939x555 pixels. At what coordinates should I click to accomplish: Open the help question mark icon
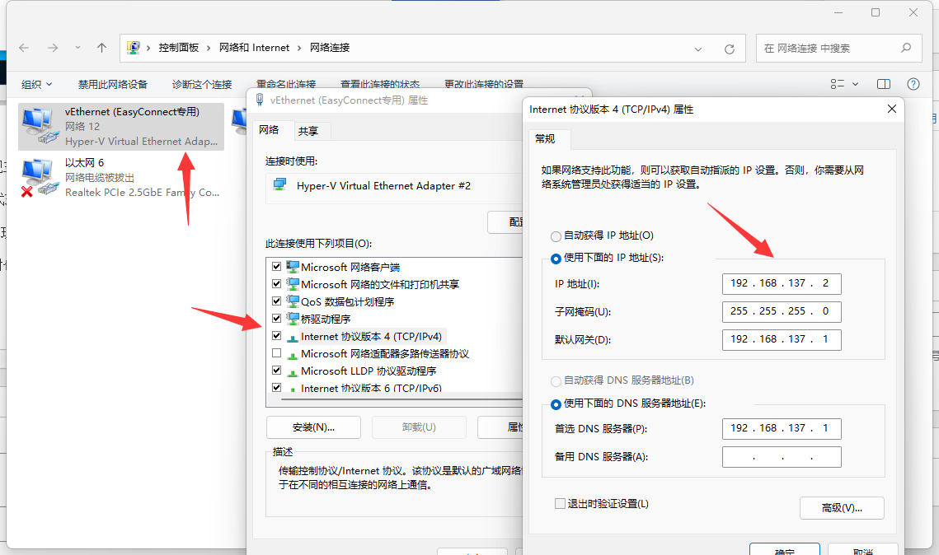coord(913,84)
